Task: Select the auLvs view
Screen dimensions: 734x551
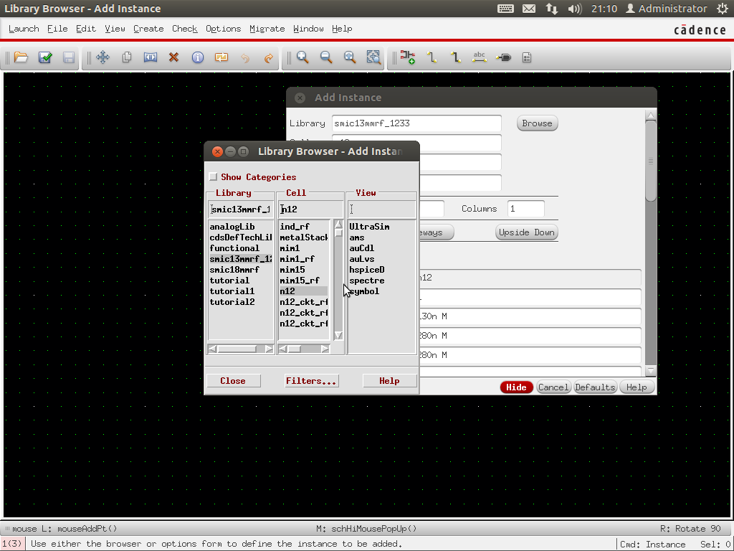Action: point(361,258)
